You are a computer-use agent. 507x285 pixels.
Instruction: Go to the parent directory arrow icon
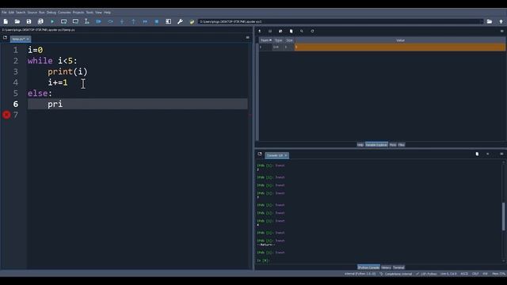(501, 21)
